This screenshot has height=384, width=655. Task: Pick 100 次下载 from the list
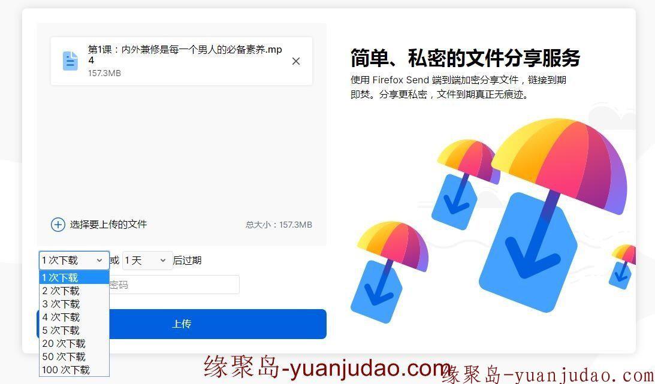click(x=74, y=370)
